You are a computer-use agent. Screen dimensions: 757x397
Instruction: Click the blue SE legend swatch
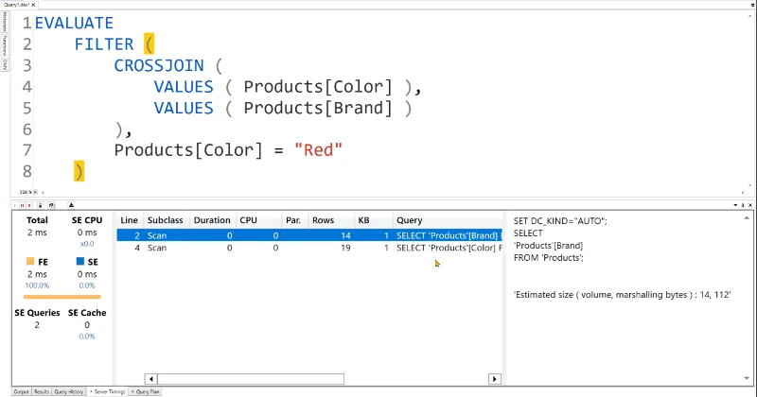tap(80, 262)
